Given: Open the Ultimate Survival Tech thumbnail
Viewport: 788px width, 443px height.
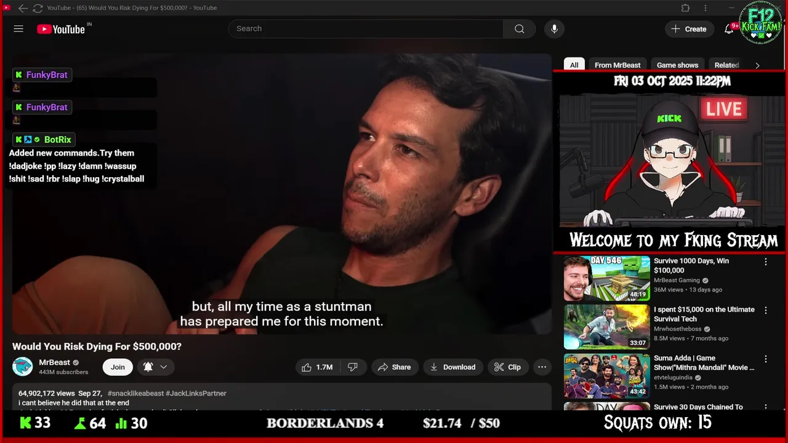Looking at the screenshot, I should [606, 327].
